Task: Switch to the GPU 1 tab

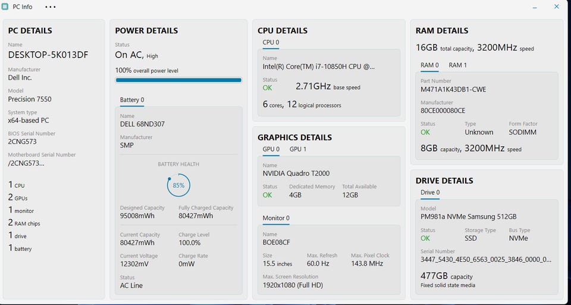Action: coord(298,149)
